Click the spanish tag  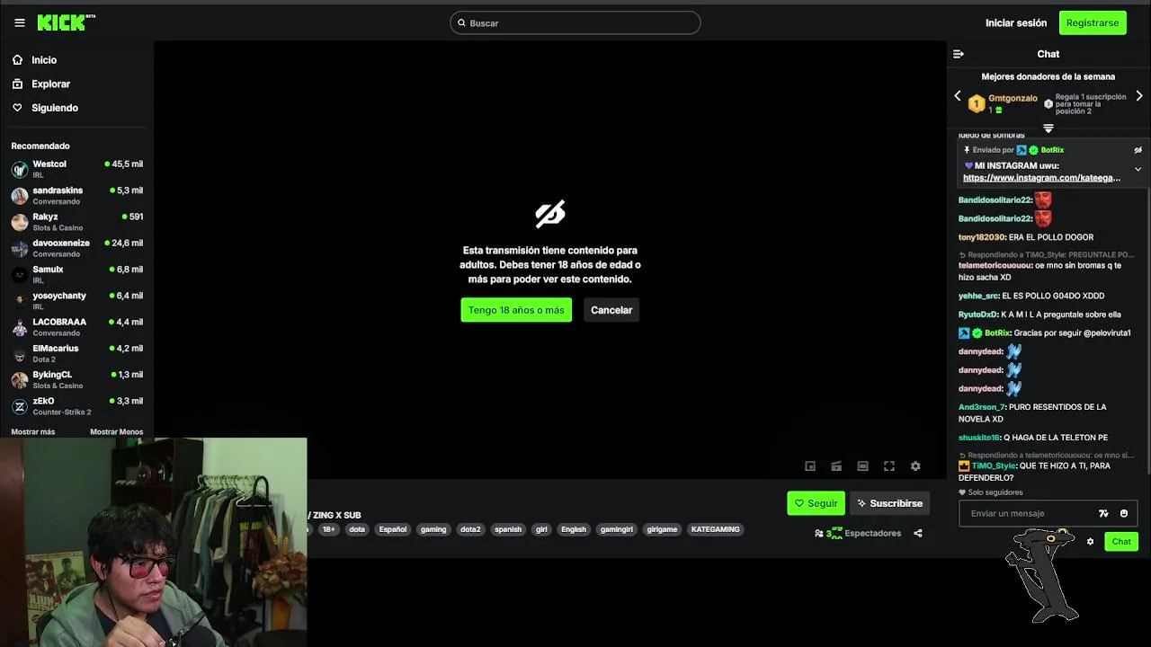pos(508,529)
